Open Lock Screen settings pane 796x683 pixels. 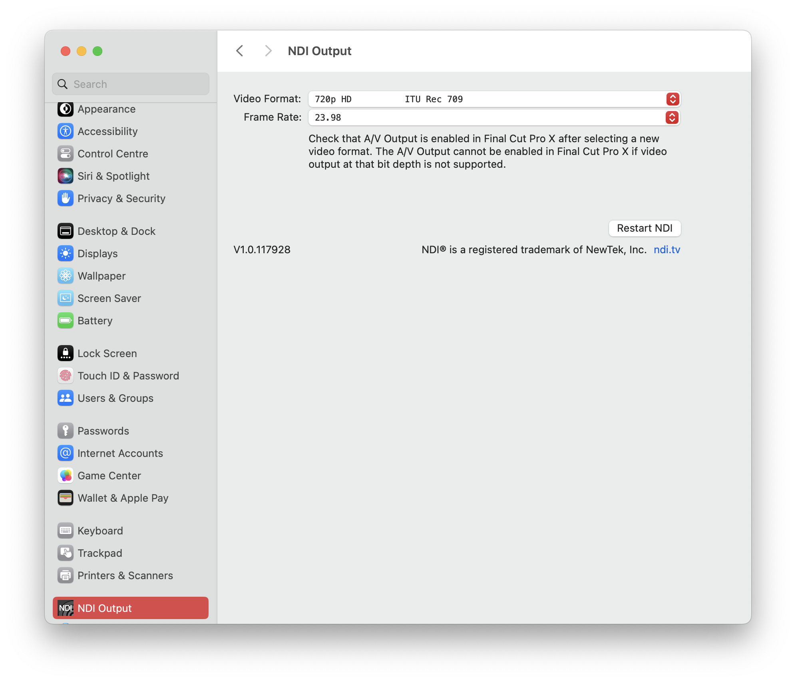click(107, 353)
